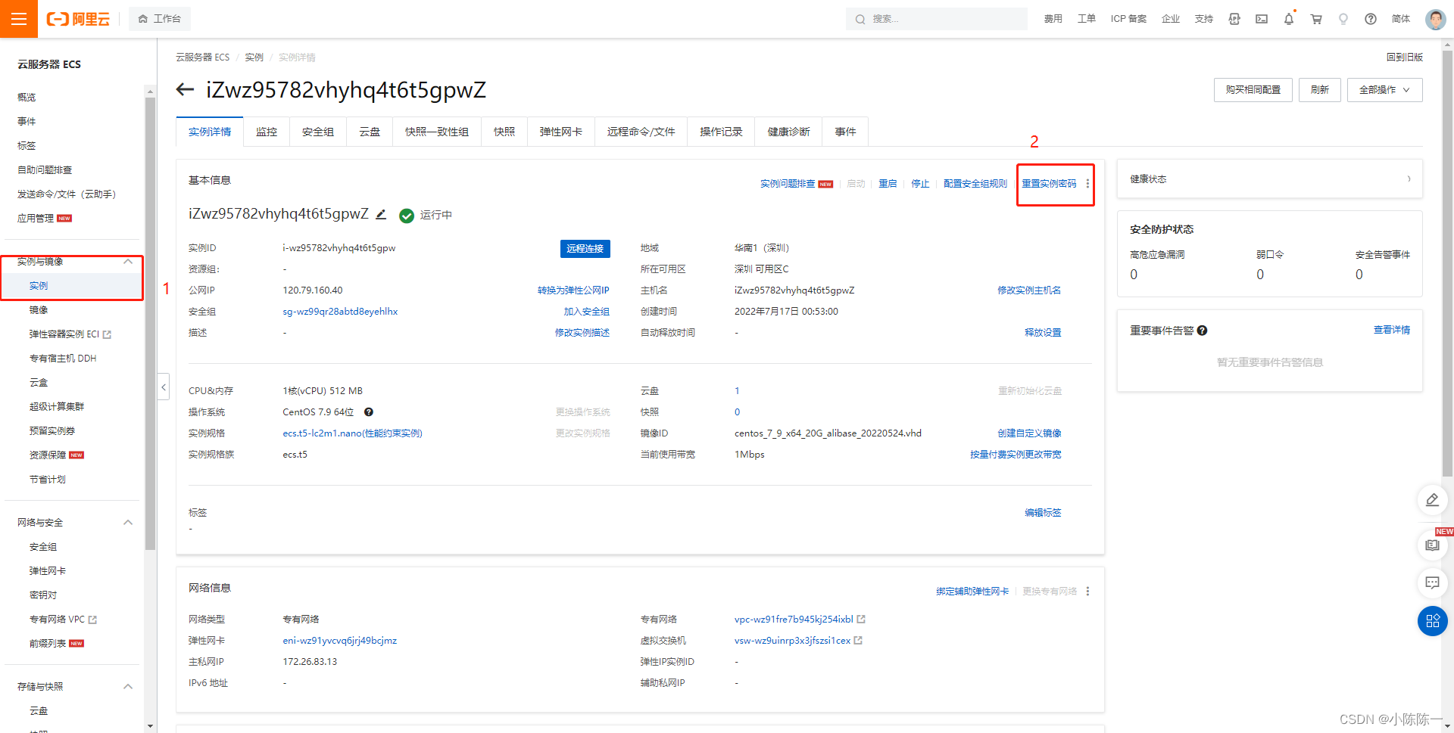Open the notifications bell
Screen dimensions: 1454x733
tap(1289, 19)
